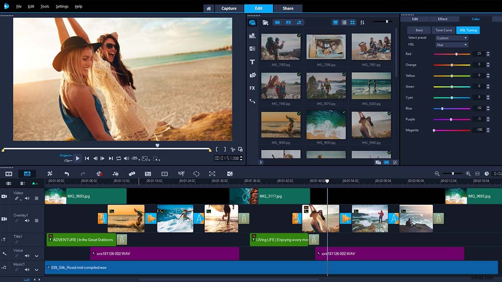Click the Add new folder icon in library
Viewport: 502px width, 282px height.
point(265,22)
